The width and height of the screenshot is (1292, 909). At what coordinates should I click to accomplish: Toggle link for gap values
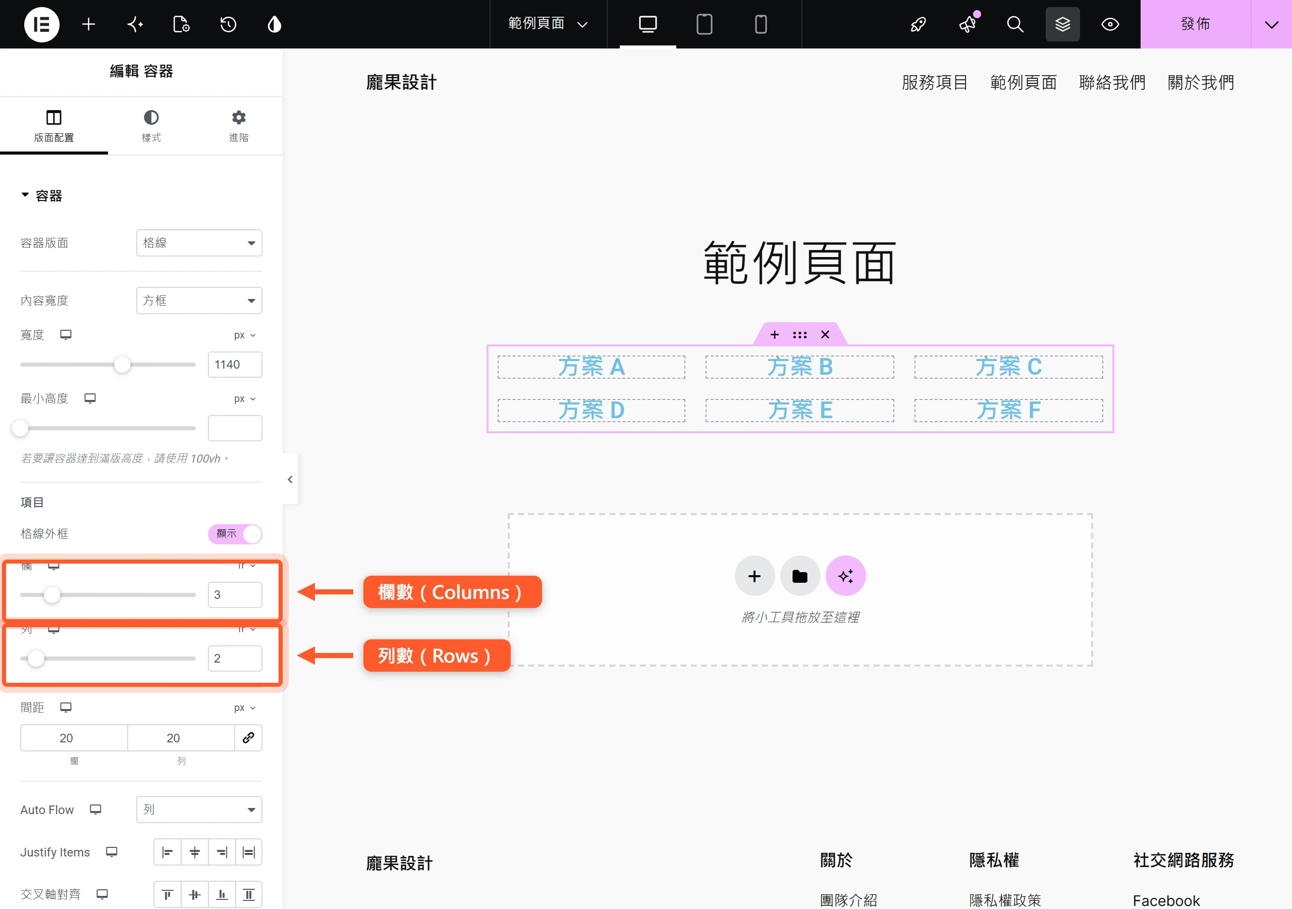coord(248,738)
